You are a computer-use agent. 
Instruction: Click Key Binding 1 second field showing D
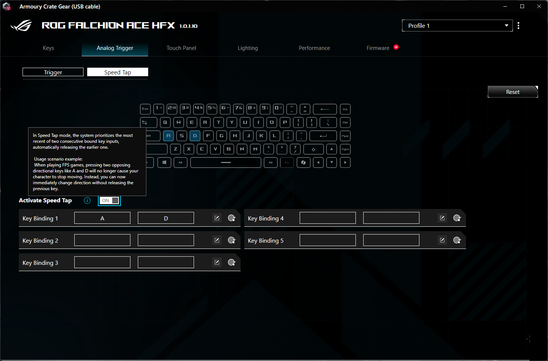coord(166,218)
